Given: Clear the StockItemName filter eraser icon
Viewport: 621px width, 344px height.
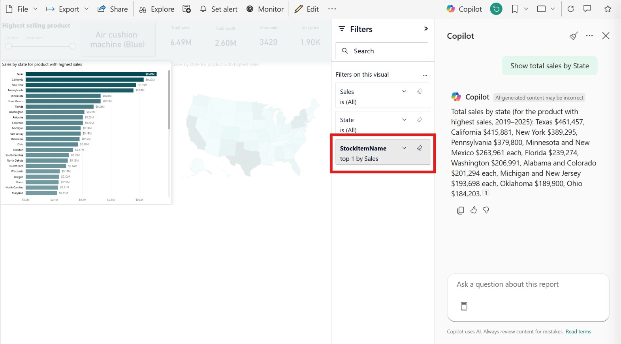Looking at the screenshot, I should 420,148.
